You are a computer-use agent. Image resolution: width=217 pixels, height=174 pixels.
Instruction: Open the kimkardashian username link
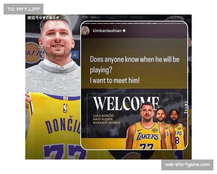click(x=107, y=31)
